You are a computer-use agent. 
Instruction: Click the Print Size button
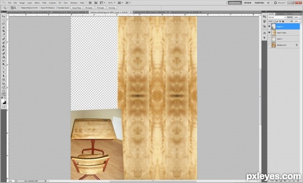[x=112, y=8]
